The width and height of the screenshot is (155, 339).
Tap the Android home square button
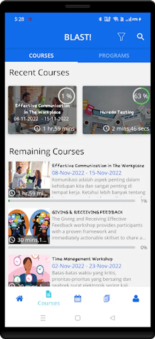78,318
